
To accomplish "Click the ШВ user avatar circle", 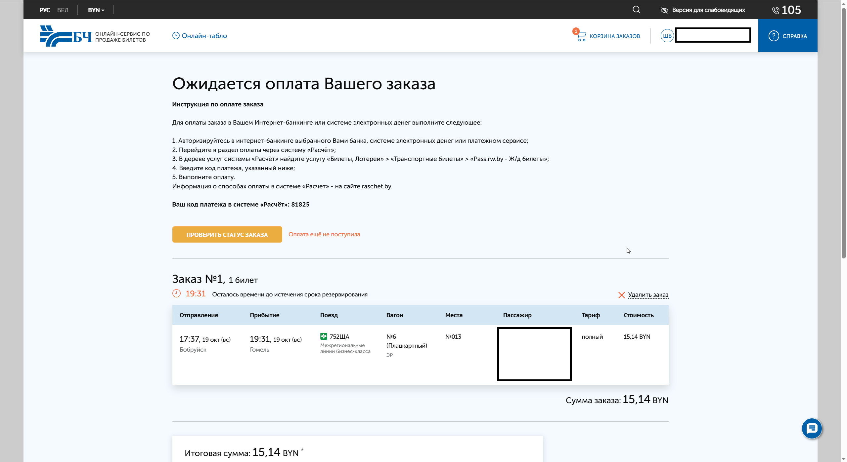I will click(667, 36).
